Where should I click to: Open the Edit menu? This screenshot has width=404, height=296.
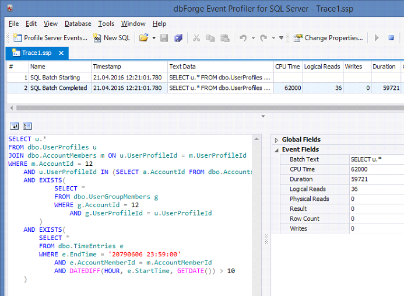coord(31,24)
